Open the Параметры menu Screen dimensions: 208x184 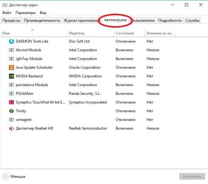point(25,13)
